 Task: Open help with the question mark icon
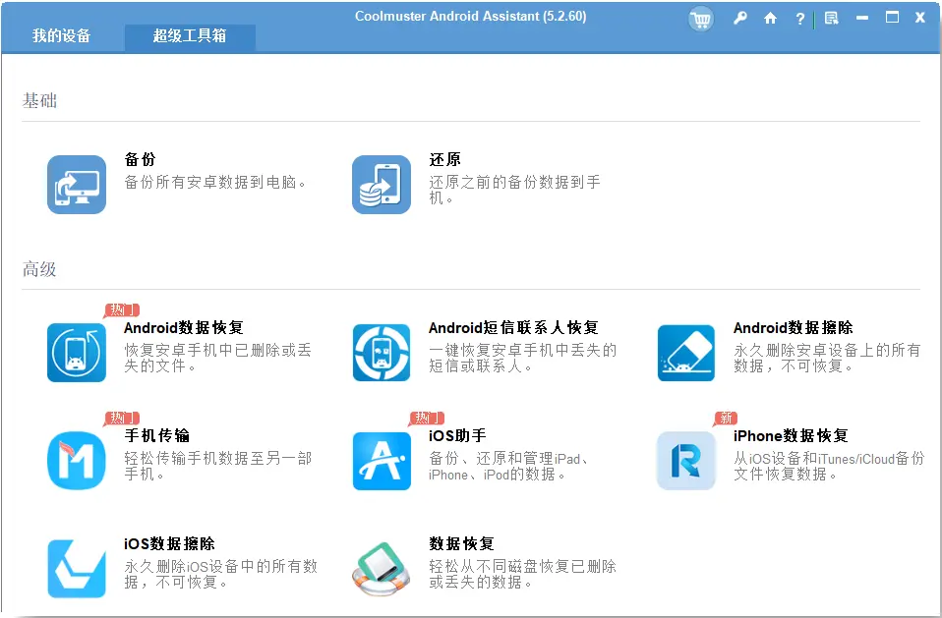tap(799, 19)
